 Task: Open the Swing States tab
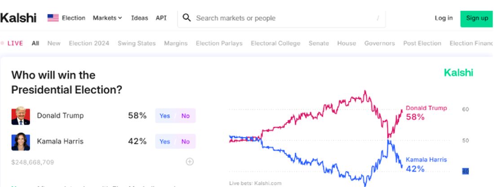(137, 43)
